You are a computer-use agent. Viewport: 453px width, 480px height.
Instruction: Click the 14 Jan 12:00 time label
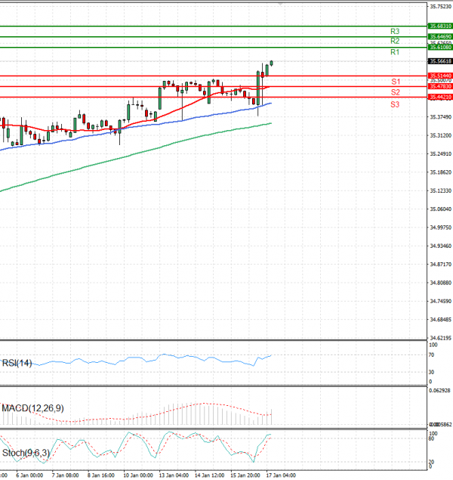[x=209, y=475]
